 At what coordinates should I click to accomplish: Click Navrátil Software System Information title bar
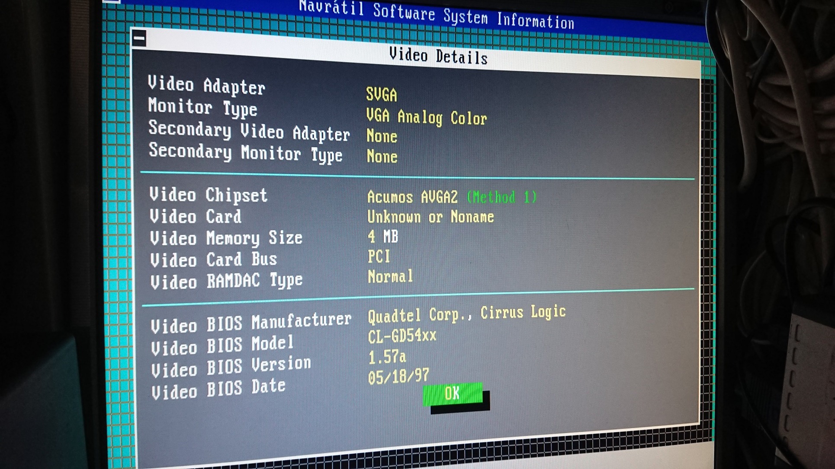pos(436,16)
